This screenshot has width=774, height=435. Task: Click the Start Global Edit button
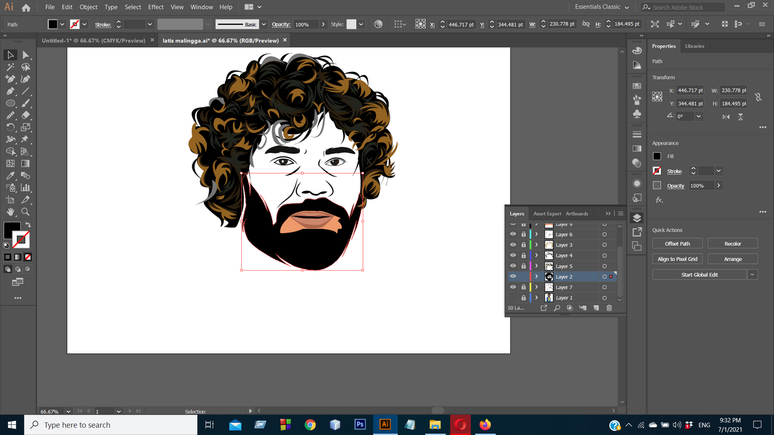(x=700, y=274)
